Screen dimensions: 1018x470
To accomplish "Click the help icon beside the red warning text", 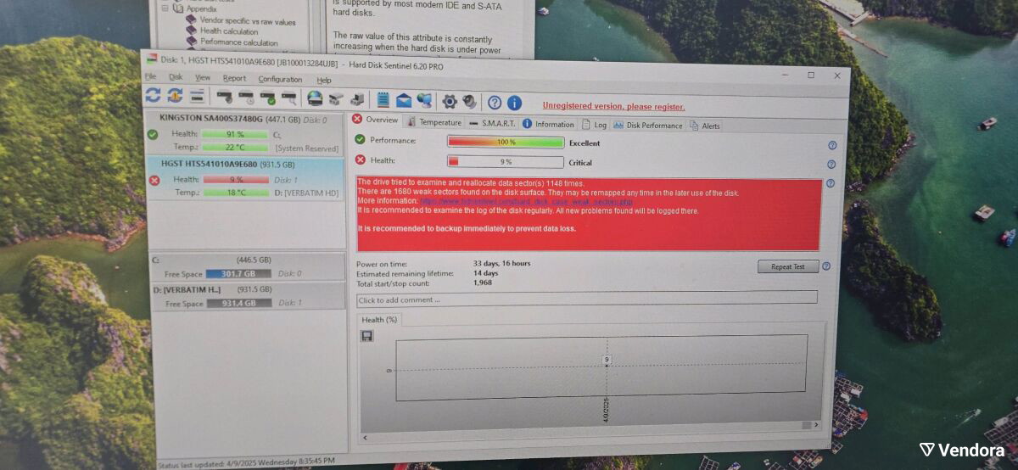I will 831,183.
